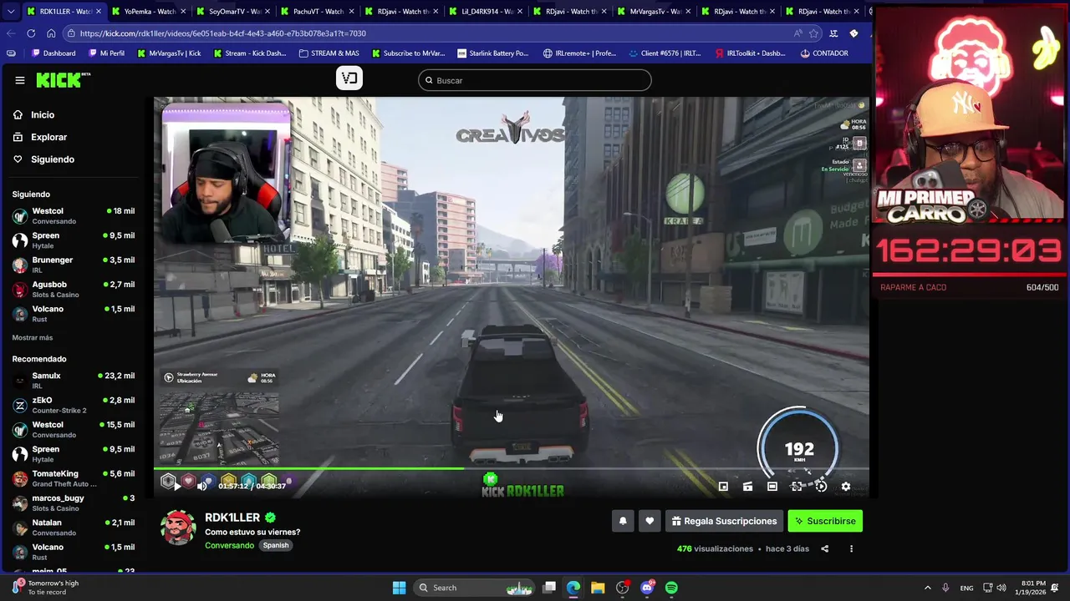
Task: Open OBS Studio from the taskbar
Action: tap(622, 588)
